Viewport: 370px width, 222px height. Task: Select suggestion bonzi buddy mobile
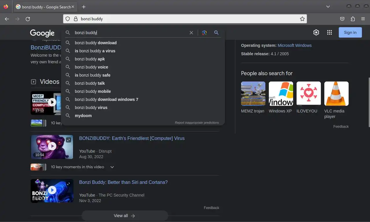[x=143, y=91]
